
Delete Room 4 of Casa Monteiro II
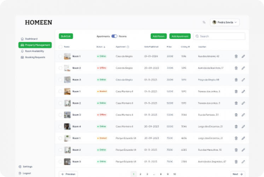(x=236, y=126)
